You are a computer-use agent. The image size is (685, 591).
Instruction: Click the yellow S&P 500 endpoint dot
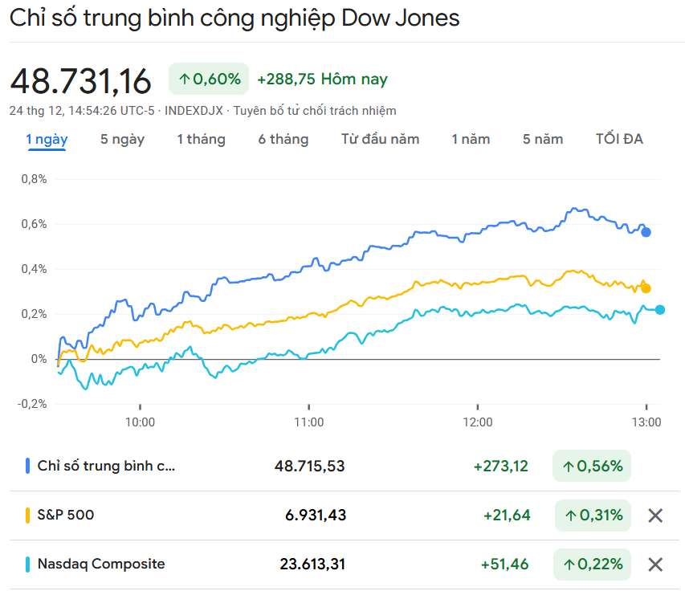[646, 288]
